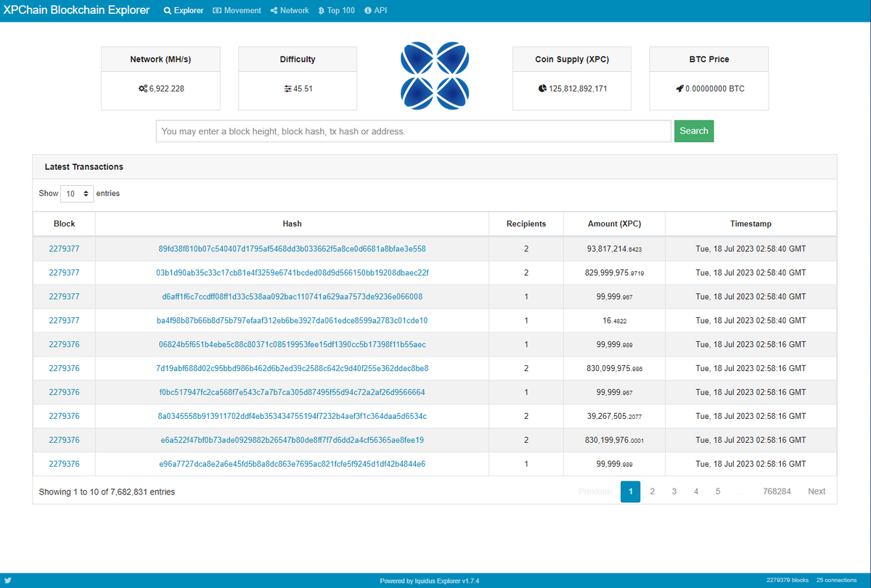Viewport: 871px width, 588px height.
Task: Open the API nav item
Action: pyautogui.click(x=375, y=11)
